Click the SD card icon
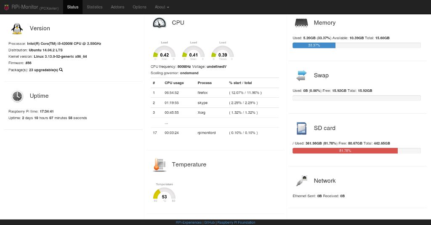This screenshot has height=225, width=431. (301, 128)
